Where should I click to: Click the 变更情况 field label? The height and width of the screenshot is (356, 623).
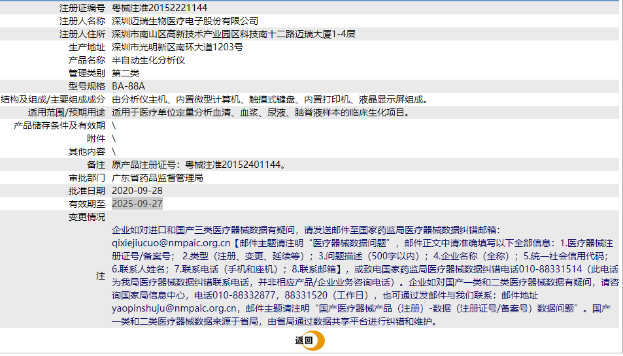pos(86,217)
